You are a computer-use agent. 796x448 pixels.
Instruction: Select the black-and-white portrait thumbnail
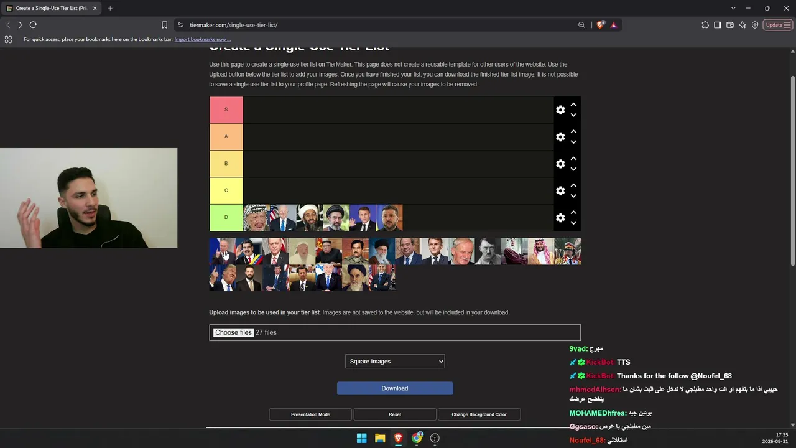[x=488, y=251]
